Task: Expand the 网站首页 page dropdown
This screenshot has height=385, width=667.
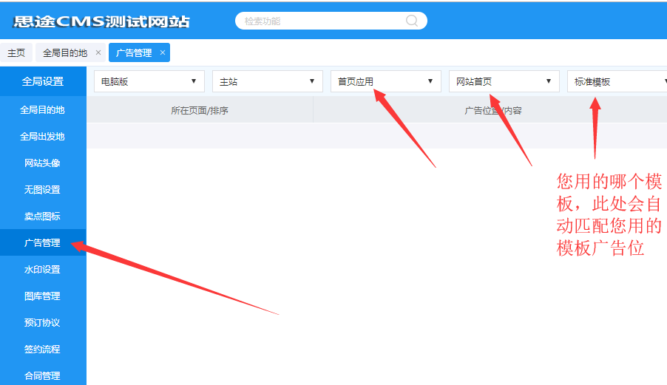Action: 504,81
